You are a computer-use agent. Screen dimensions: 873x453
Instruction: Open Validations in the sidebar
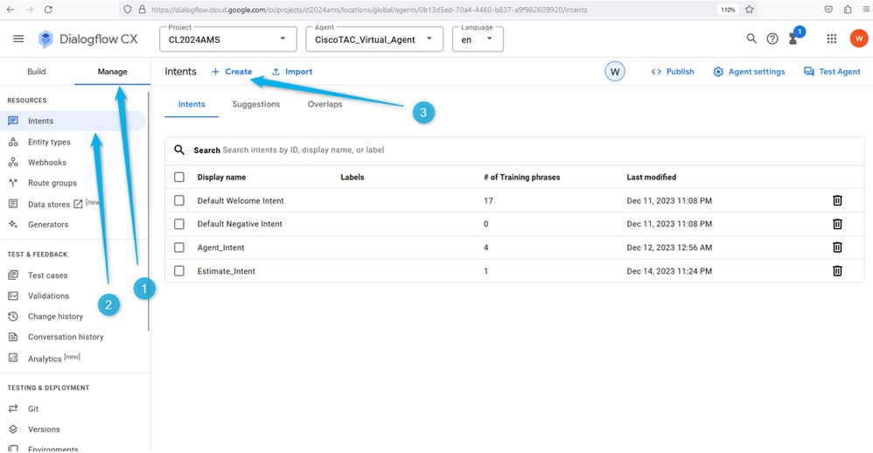coord(48,296)
